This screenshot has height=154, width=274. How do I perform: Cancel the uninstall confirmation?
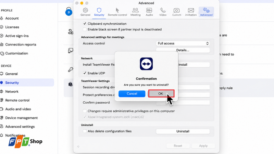click(x=132, y=94)
